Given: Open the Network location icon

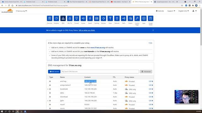Looking at the screenshot, I should 117,19.
